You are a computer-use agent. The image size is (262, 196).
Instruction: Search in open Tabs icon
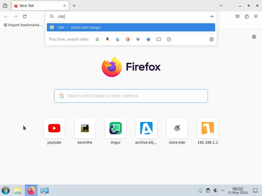[x=159, y=39]
